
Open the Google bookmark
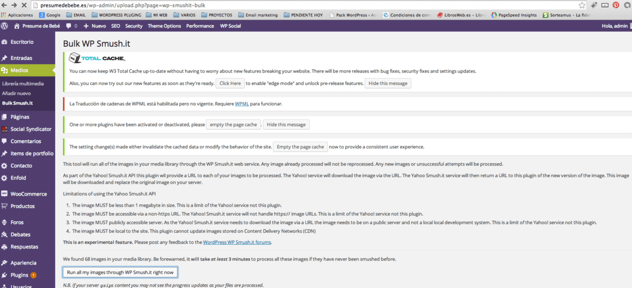pyautogui.click(x=50, y=15)
